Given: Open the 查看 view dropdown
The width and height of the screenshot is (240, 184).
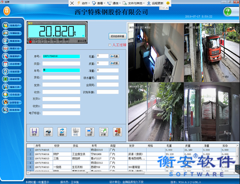Looking at the screenshot, I should [99, 3].
